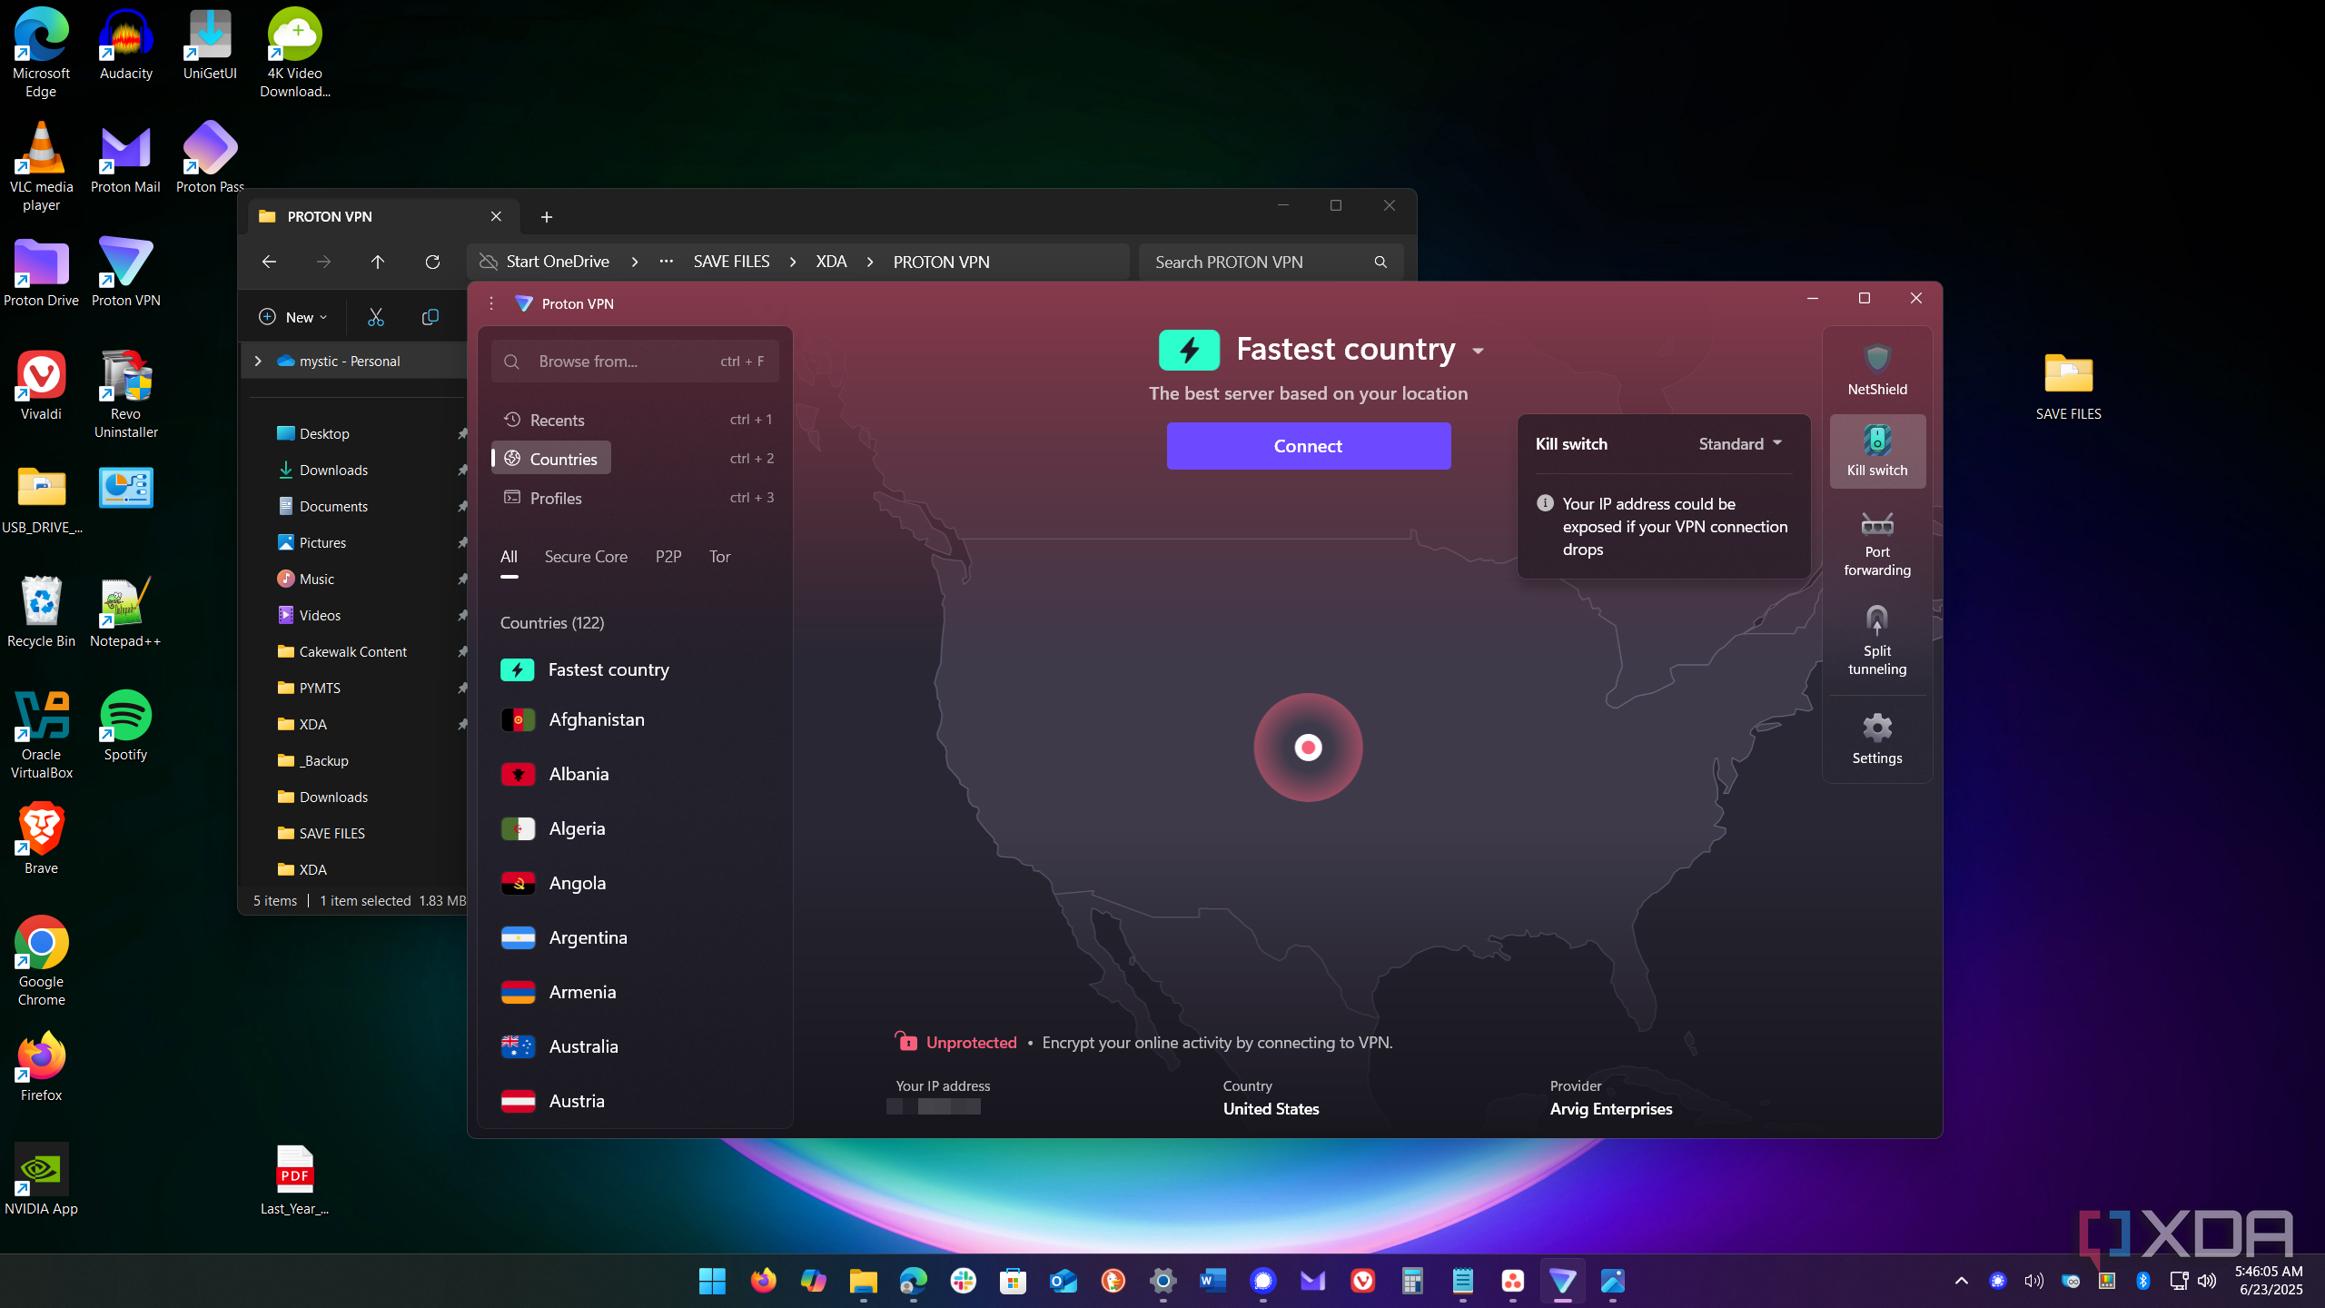Click the breadcrumb ellipsis in File Explorer
The image size is (2325, 1308).
(666, 262)
